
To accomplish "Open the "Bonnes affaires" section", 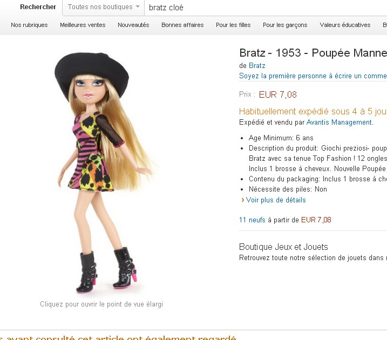I will 182,25.
